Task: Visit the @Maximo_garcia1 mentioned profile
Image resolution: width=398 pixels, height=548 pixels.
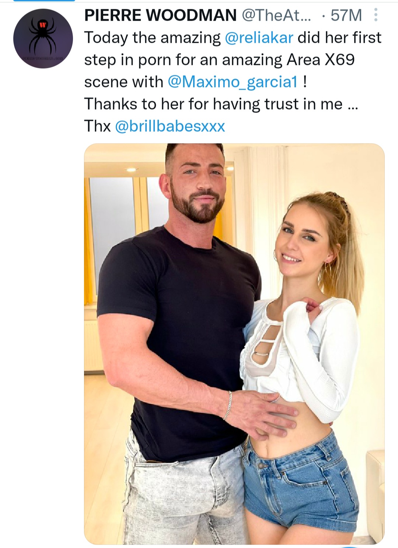Action: 232,82
